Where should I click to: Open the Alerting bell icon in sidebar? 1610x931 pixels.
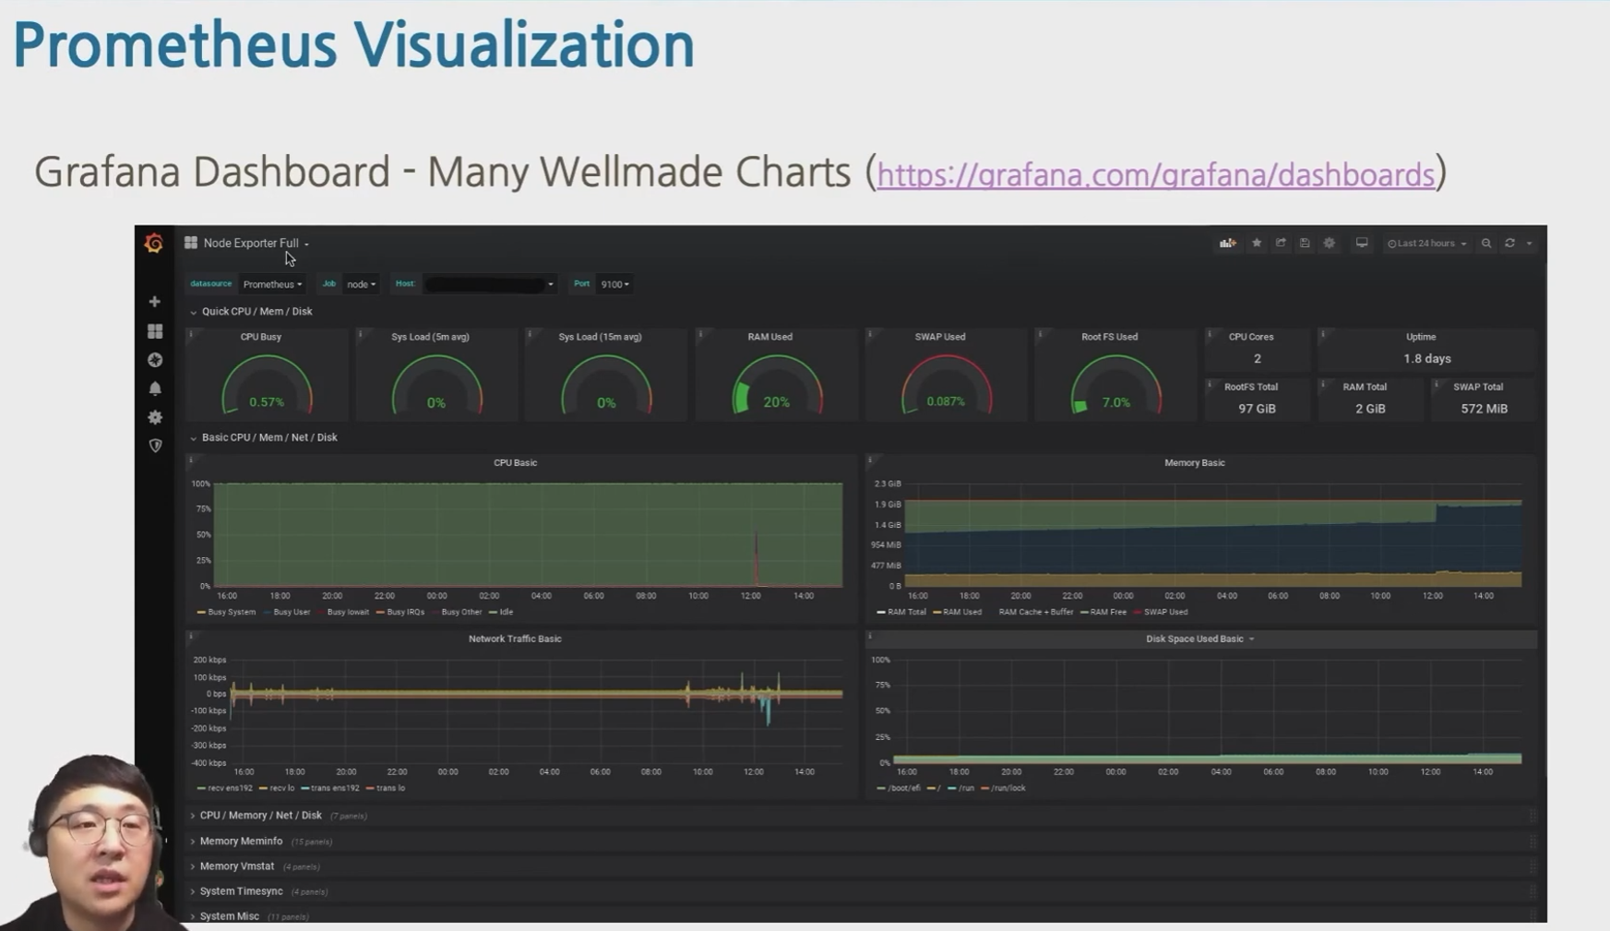[x=155, y=388]
